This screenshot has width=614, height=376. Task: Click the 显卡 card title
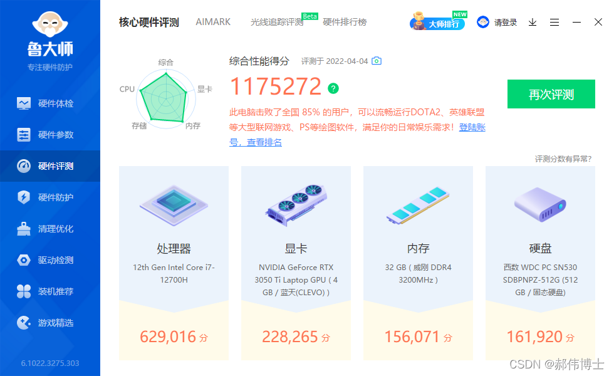(x=296, y=248)
